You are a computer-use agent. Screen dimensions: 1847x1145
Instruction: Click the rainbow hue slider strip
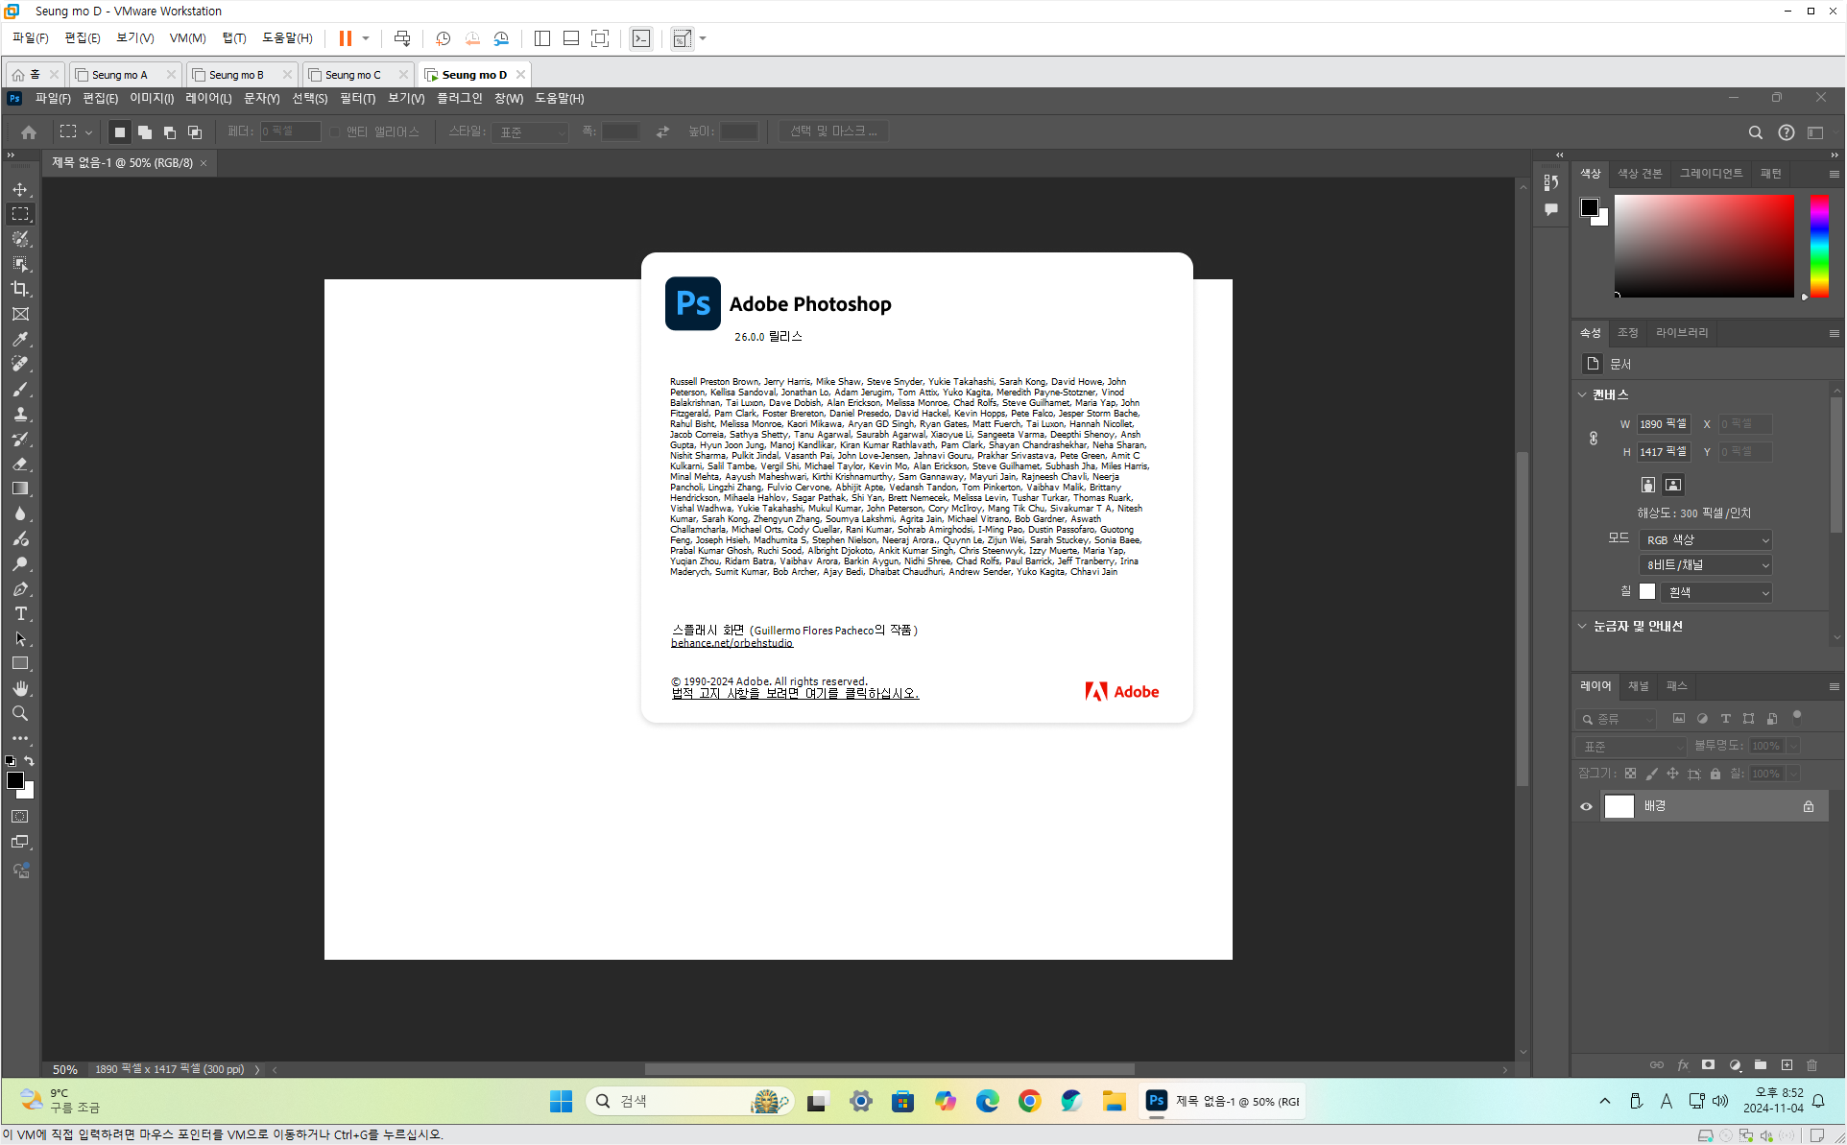click(1819, 245)
